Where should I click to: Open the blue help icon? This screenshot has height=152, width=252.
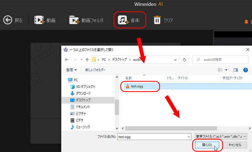245,70
